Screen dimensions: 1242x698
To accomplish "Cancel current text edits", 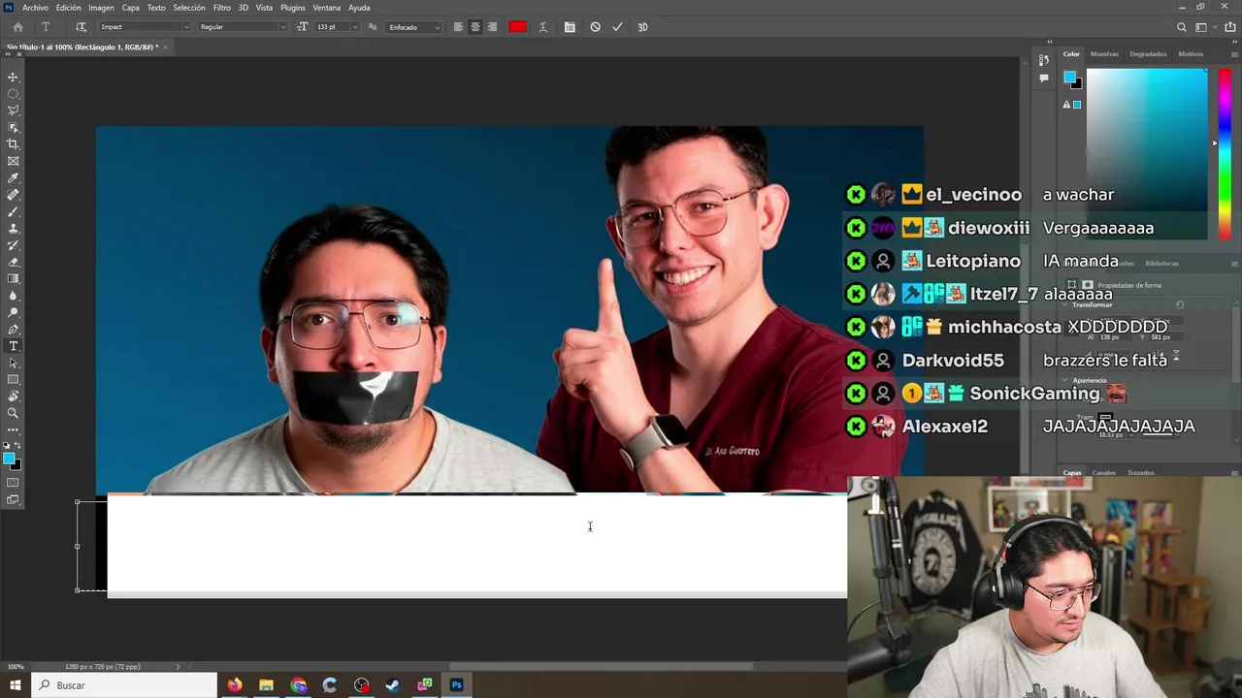I will click(x=595, y=27).
